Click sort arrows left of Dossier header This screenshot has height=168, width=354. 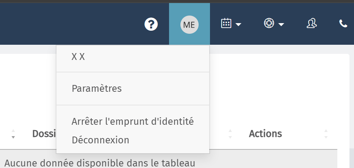coord(13,133)
